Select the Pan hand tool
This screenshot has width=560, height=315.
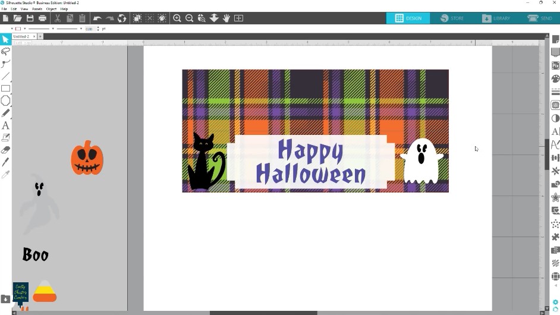226,18
